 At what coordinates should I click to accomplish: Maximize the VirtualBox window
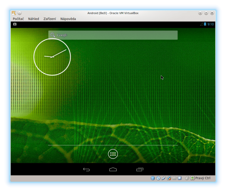pos(206,13)
